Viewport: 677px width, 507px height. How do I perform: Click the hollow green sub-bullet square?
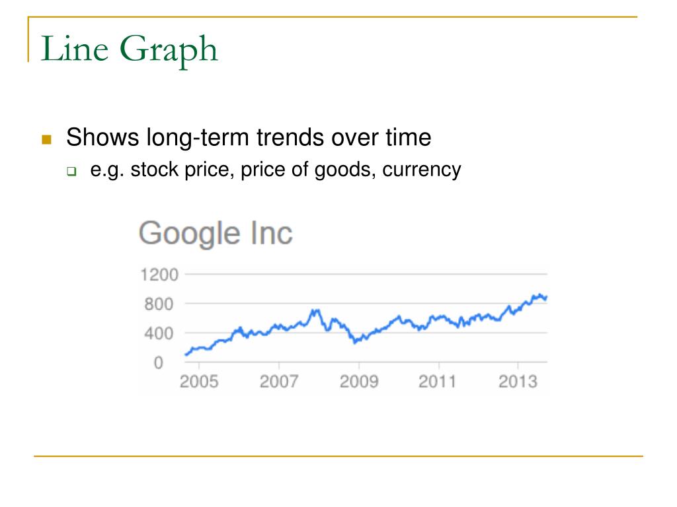pyautogui.click(x=71, y=171)
